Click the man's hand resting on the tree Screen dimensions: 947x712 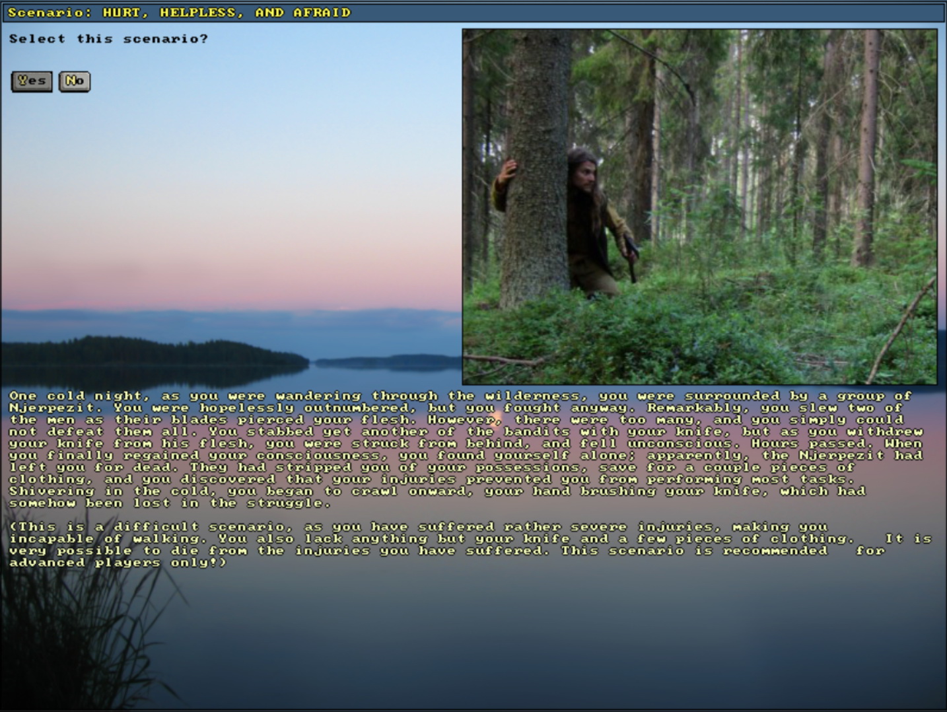coord(507,171)
